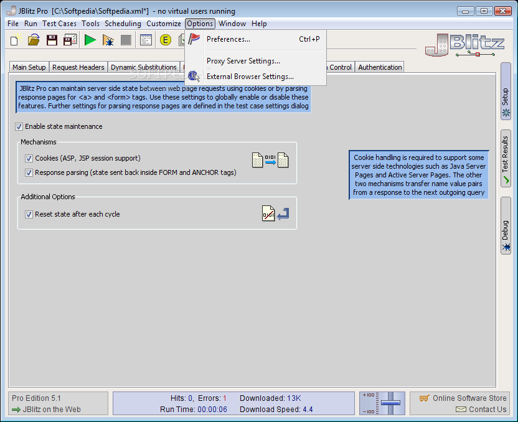
Task: Run the test in debug mode
Action: pyautogui.click(x=108, y=40)
